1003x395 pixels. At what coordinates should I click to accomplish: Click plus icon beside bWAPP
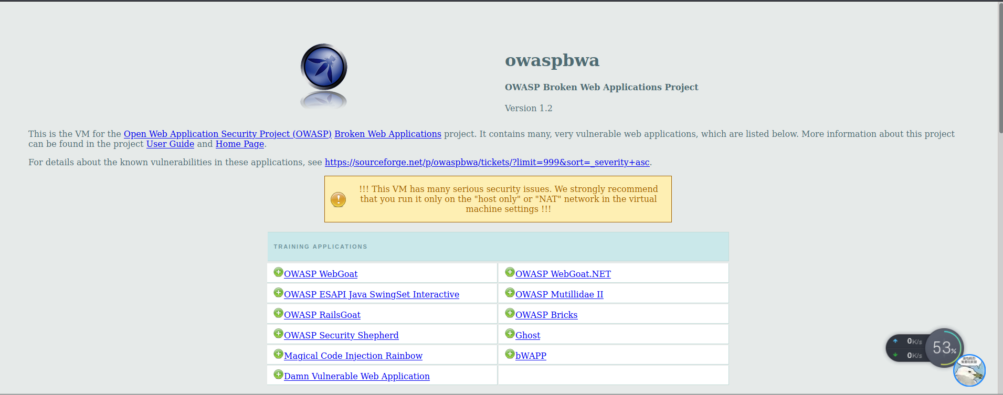click(510, 354)
